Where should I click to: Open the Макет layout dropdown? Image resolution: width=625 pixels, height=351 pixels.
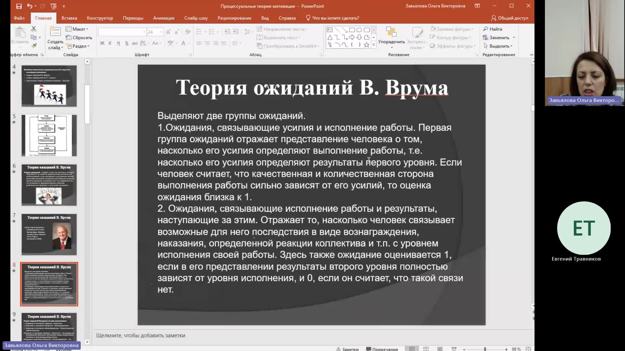point(77,29)
